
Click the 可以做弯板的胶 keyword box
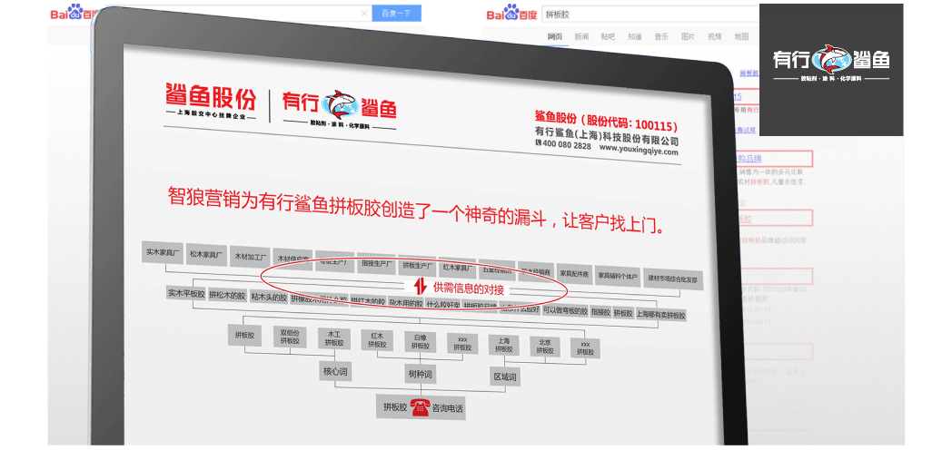(x=565, y=311)
